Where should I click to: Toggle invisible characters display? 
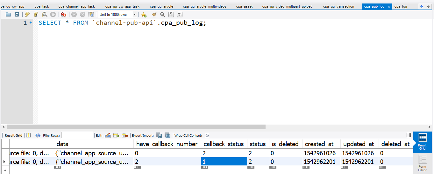coord(171,15)
